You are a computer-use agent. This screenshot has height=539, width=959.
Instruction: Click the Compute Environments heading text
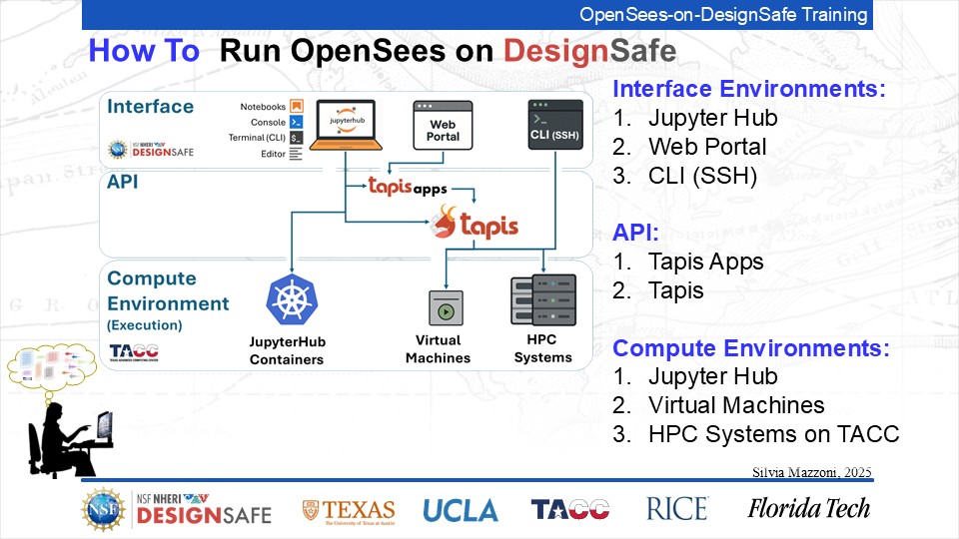pos(750,348)
